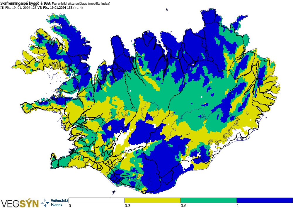The width and height of the screenshot is (293, 208).
Task: Click the '(+1 h)' forecast offset text
Action: (x=78, y=8)
